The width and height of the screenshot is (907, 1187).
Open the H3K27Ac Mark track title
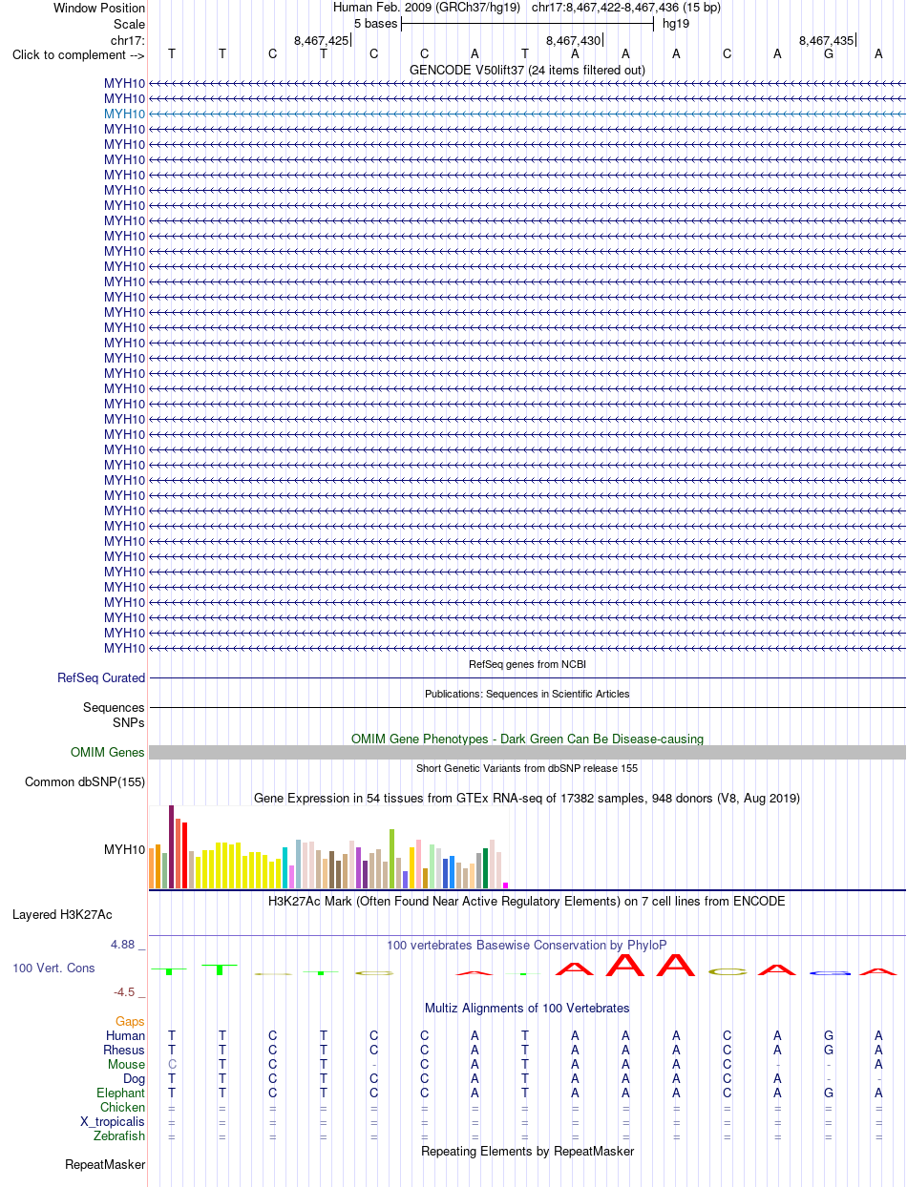click(527, 902)
